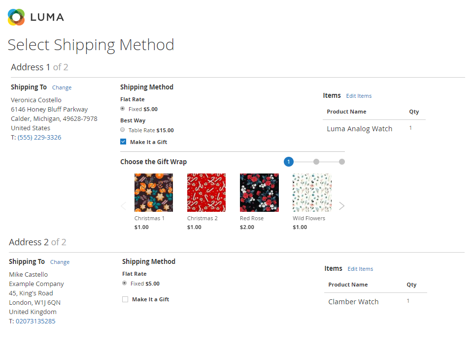Screen dimensions: 473x346
Task: Choose the Christmas 2 gift wrap
Action: click(206, 193)
